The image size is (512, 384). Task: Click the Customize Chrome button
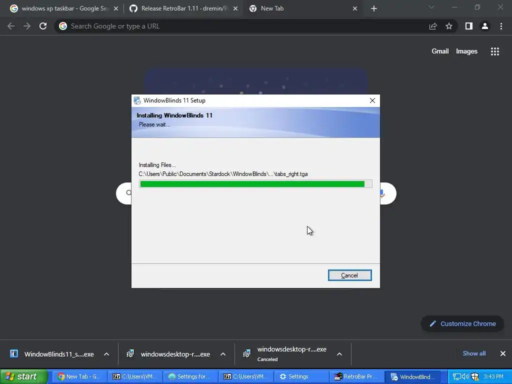coord(462,323)
